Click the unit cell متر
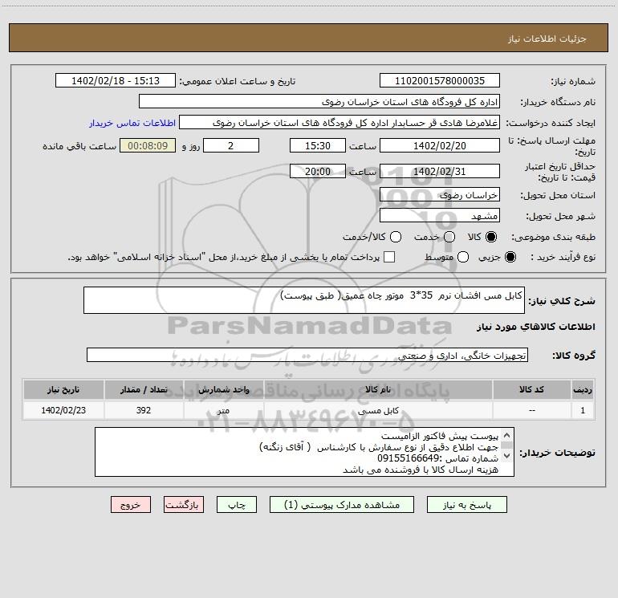 pyautogui.click(x=223, y=410)
